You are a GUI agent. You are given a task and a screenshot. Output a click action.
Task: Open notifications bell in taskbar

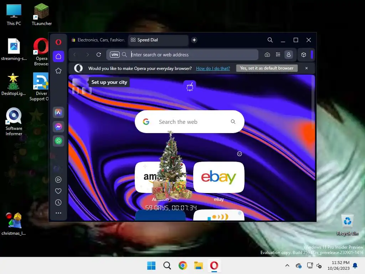pyautogui.click(x=355, y=265)
